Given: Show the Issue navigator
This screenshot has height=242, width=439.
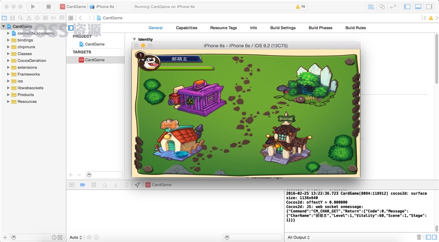Looking at the screenshot, I should pos(29,18).
